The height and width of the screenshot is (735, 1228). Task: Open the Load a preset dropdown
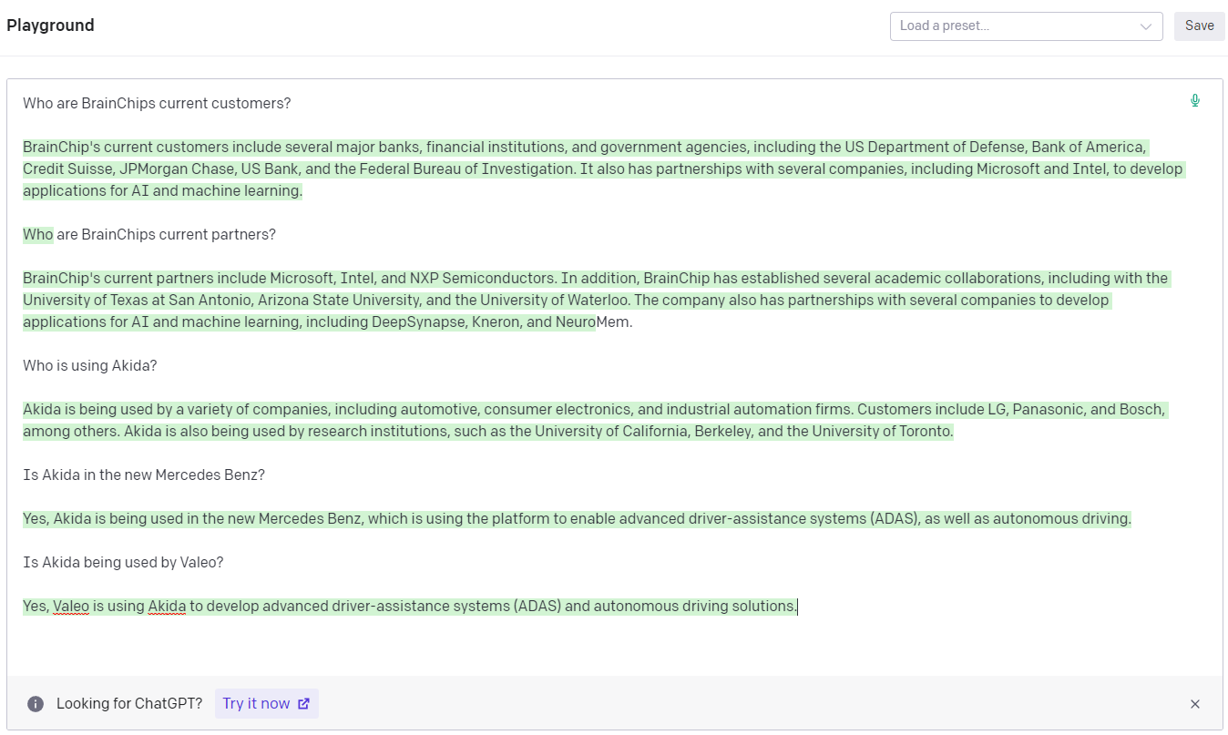pyautogui.click(x=1026, y=26)
